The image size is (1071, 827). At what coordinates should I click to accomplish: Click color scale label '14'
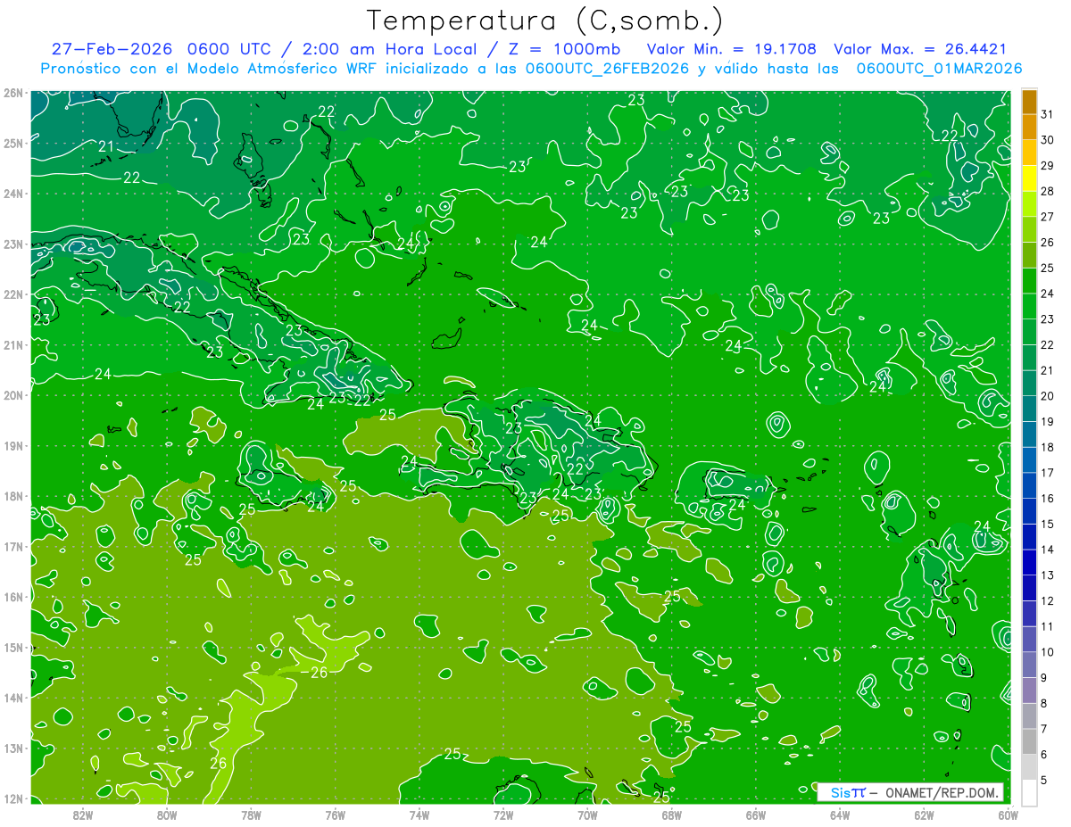(1048, 550)
